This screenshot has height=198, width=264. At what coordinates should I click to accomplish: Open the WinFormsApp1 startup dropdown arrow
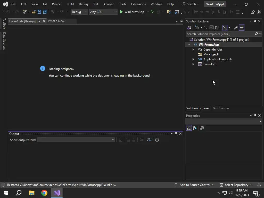(148, 12)
